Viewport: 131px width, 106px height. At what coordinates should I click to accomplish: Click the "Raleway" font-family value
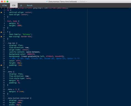(x=27, y=34)
